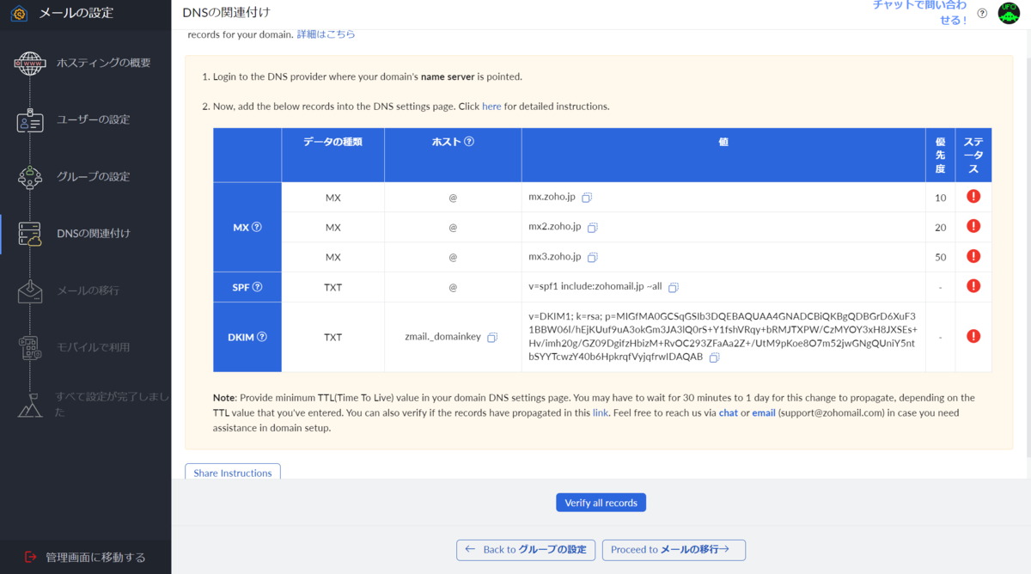Image resolution: width=1031 pixels, height=574 pixels.
Task: Click the status error icon for mx.zoho.jp
Action: point(973,197)
